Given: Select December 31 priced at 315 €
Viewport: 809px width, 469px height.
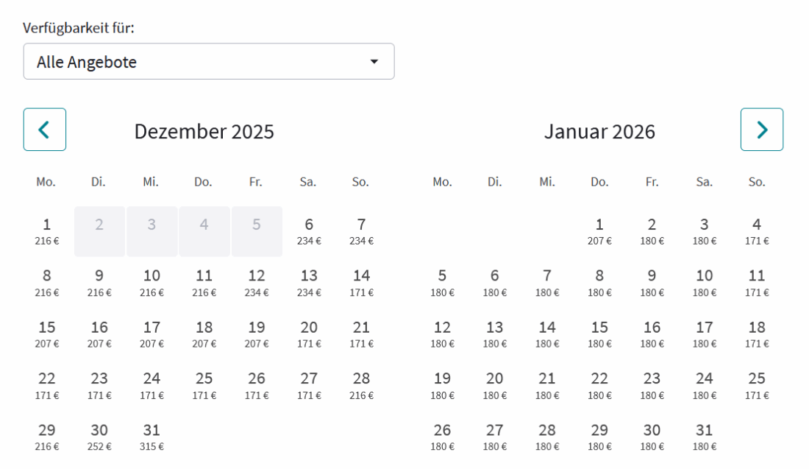Looking at the screenshot, I should 152,437.
